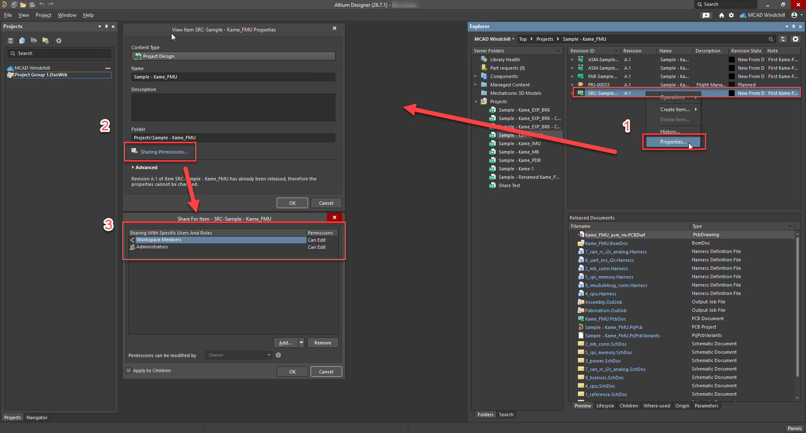
Task: Click the feedback speech-bubble icon in the top bar
Action: click(706, 15)
